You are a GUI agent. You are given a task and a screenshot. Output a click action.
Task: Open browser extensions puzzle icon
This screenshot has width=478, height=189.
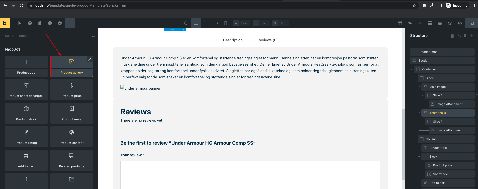coord(424,5)
